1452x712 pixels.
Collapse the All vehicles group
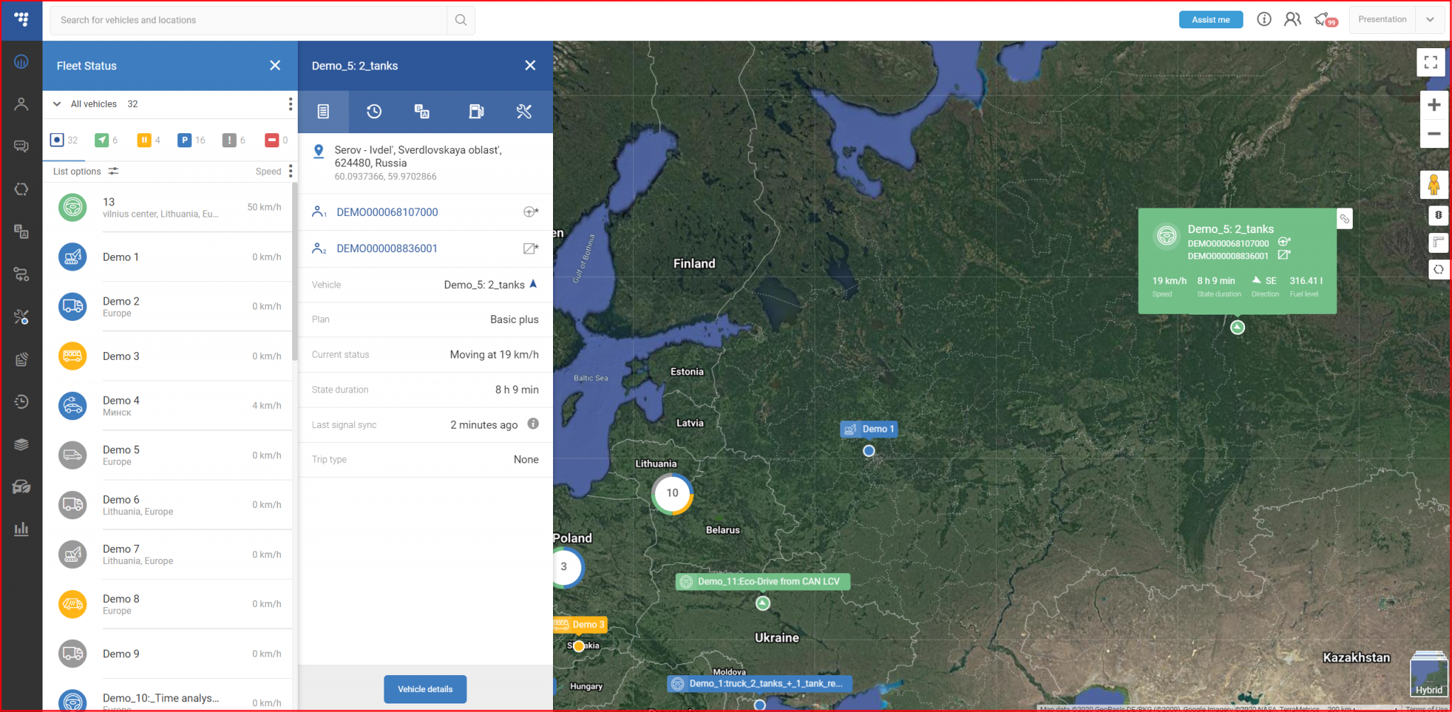tap(57, 104)
